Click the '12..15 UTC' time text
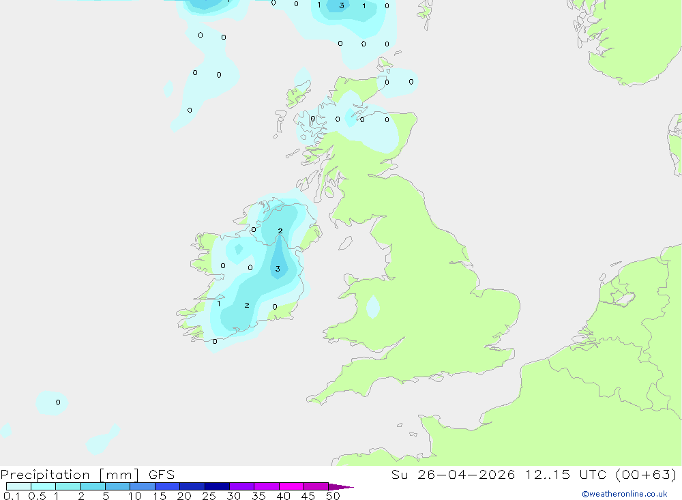Viewport: 682px width, 500px height. 566,474
